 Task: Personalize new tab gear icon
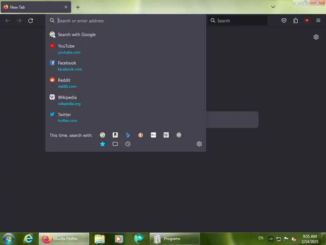tap(316, 37)
